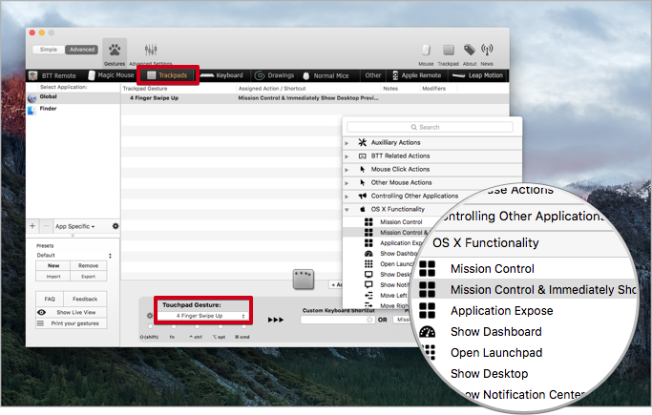Switch to Apple Remote tab
This screenshot has height=415, width=652.
416,75
